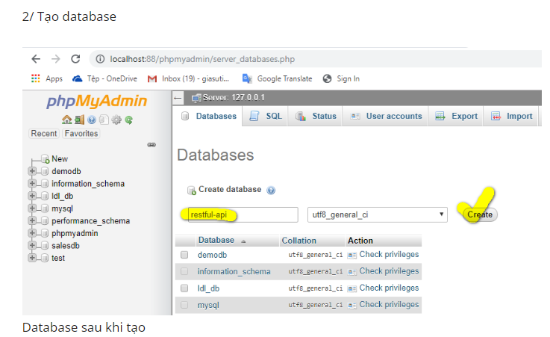Open the Gmail Inbox bookmark
The height and width of the screenshot is (337, 550).
point(188,78)
